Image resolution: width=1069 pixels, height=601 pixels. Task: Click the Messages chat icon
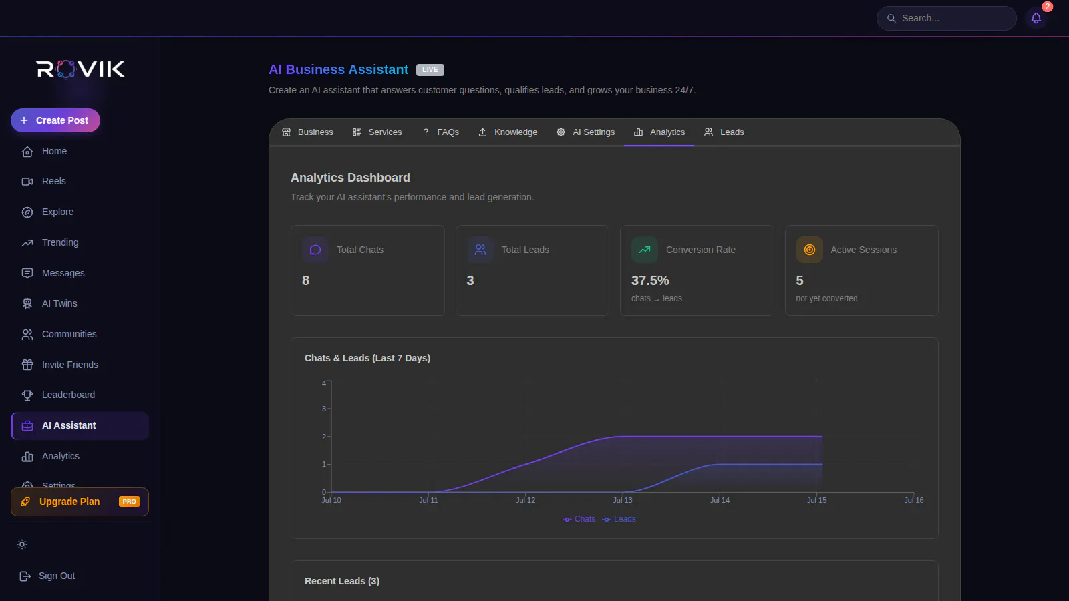(27, 273)
